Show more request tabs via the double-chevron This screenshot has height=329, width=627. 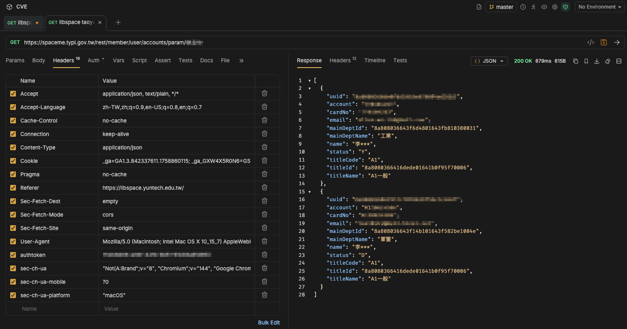(x=241, y=61)
